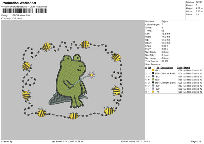Select the Colorway 1 value
The width and height of the screenshot is (204, 144).
click(18, 18)
